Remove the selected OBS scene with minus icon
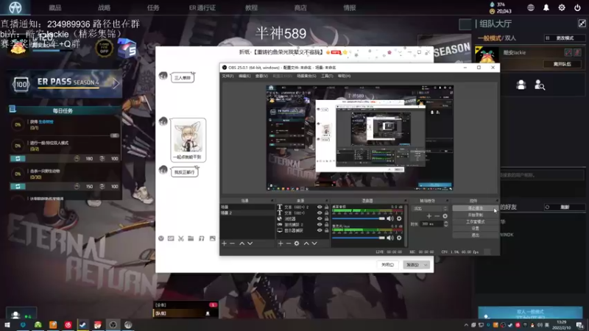This screenshot has width=589, height=331. click(x=232, y=243)
